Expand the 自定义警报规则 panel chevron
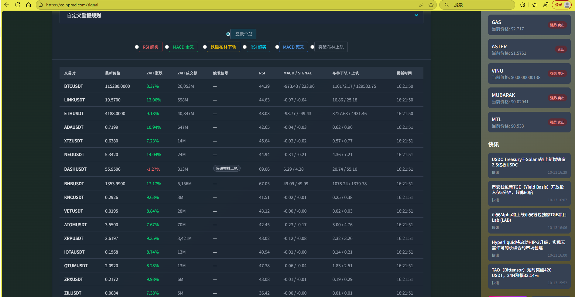The image size is (575, 297). point(416,15)
